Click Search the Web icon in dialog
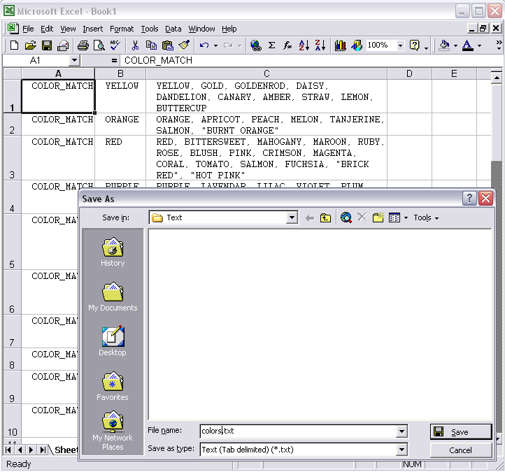The image size is (505, 472). pyautogui.click(x=346, y=218)
